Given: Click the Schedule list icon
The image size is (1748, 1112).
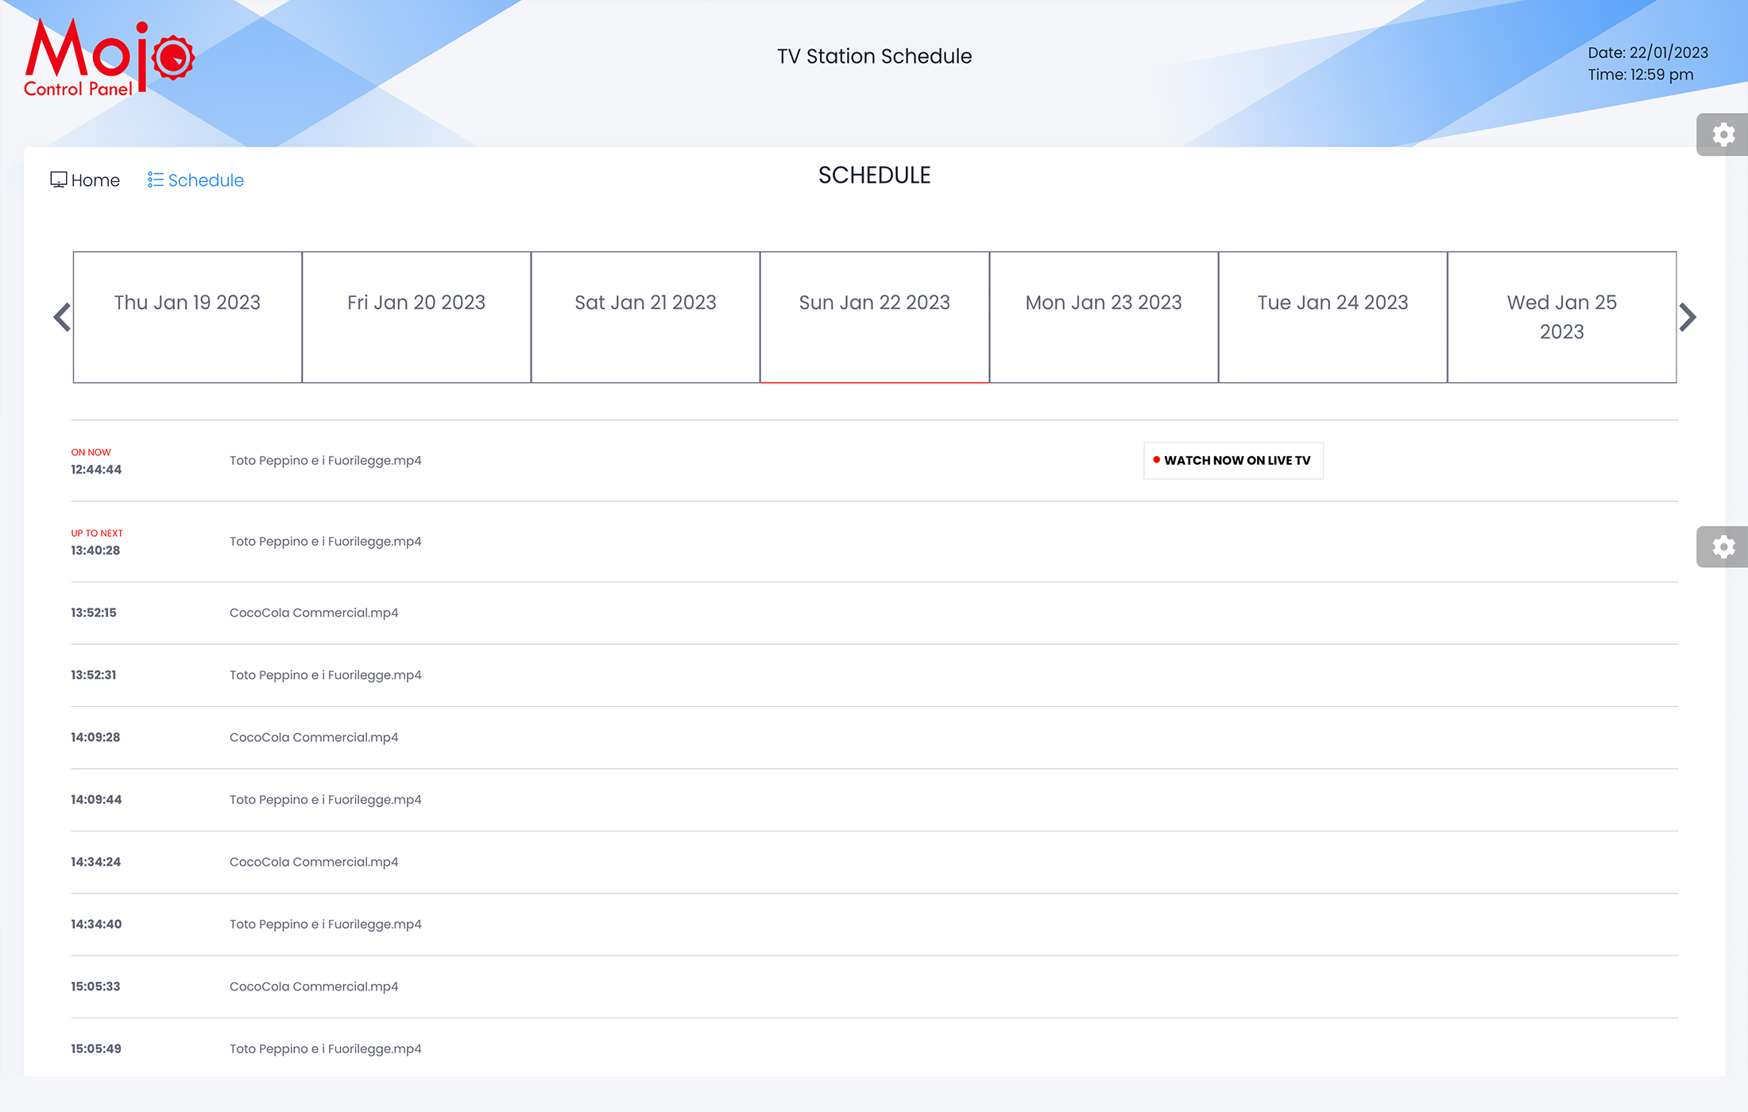Looking at the screenshot, I should (156, 180).
